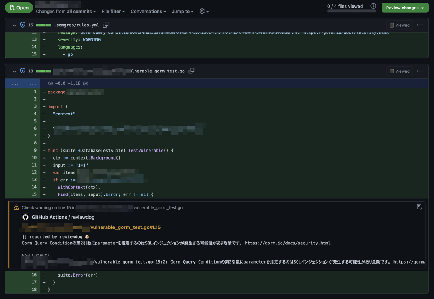Click the 'languages:' line in rules.yml
The image size is (434, 299).
(70, 47)
